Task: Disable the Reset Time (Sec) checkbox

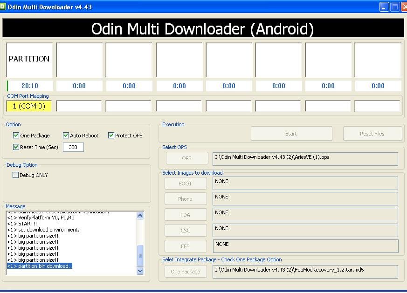Action: coord(16,147)
